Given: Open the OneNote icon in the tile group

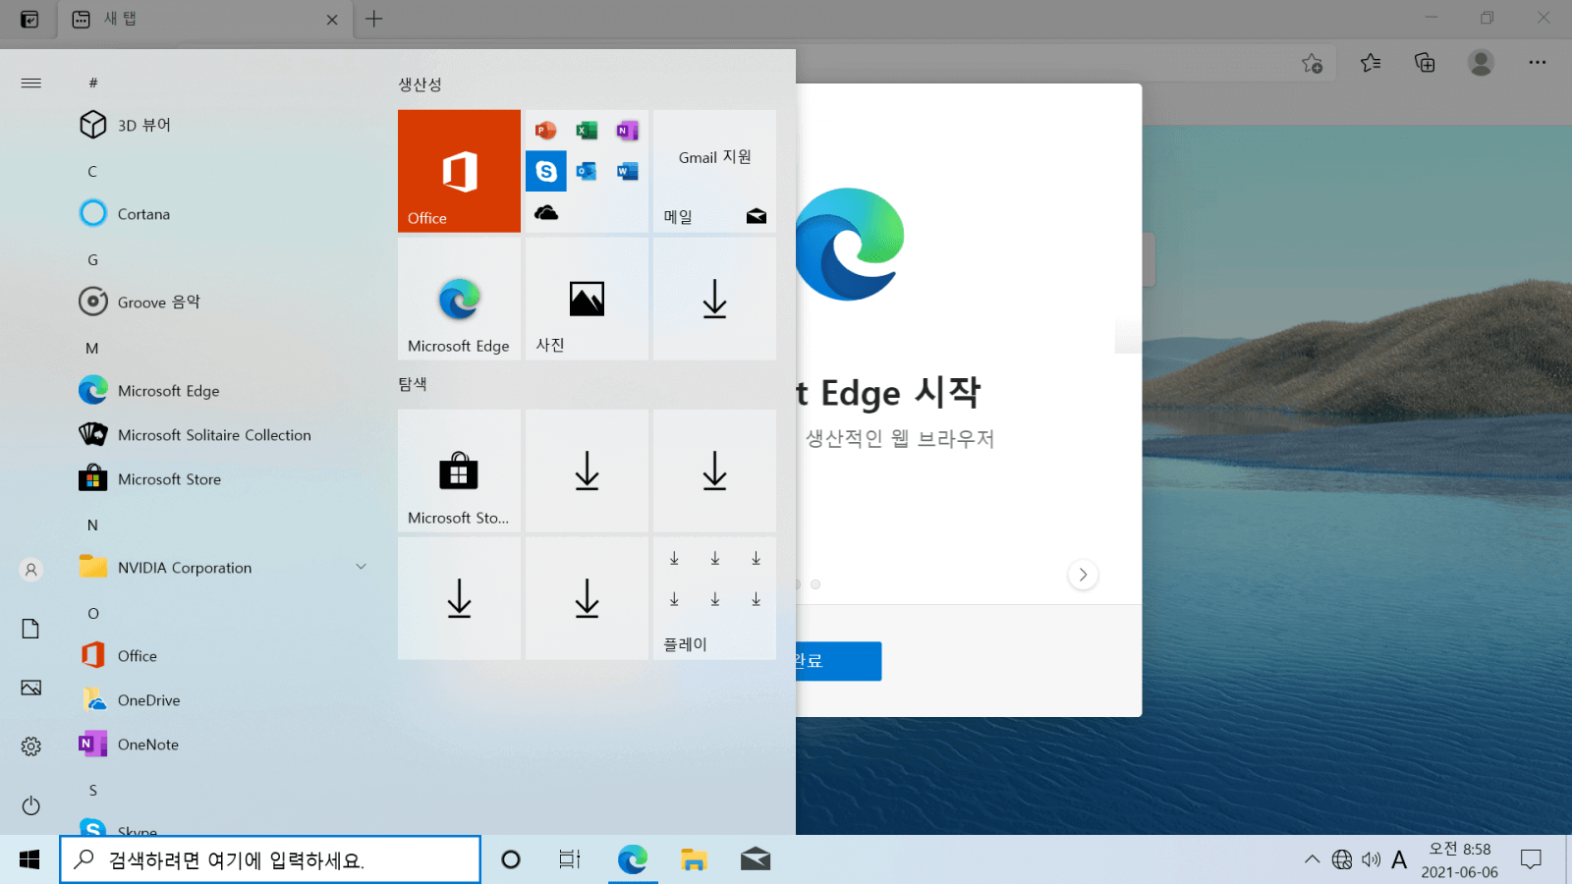Looking at the screenshot, I should (627, 130).
